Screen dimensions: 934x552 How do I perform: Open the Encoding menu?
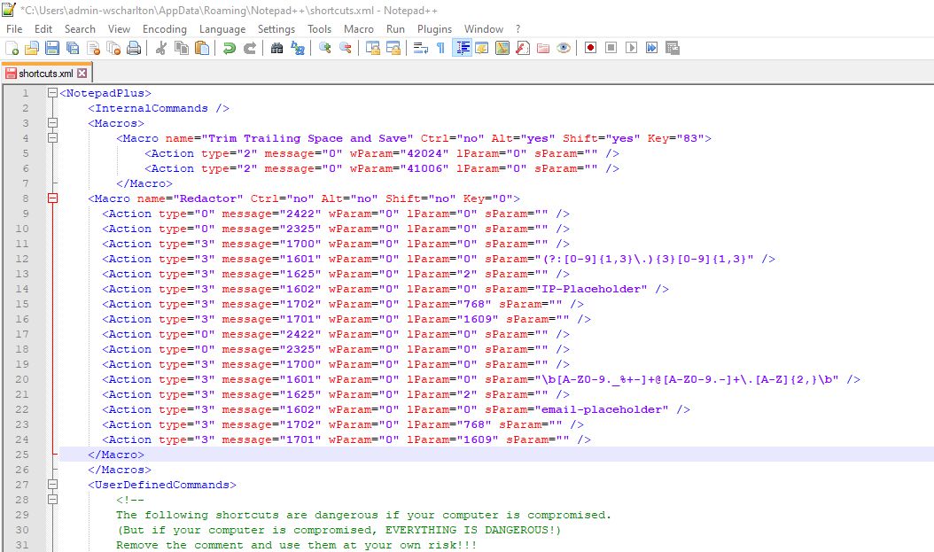pos(165,29)
